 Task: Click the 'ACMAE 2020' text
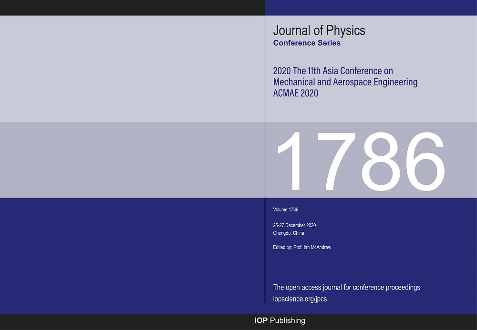295,93
